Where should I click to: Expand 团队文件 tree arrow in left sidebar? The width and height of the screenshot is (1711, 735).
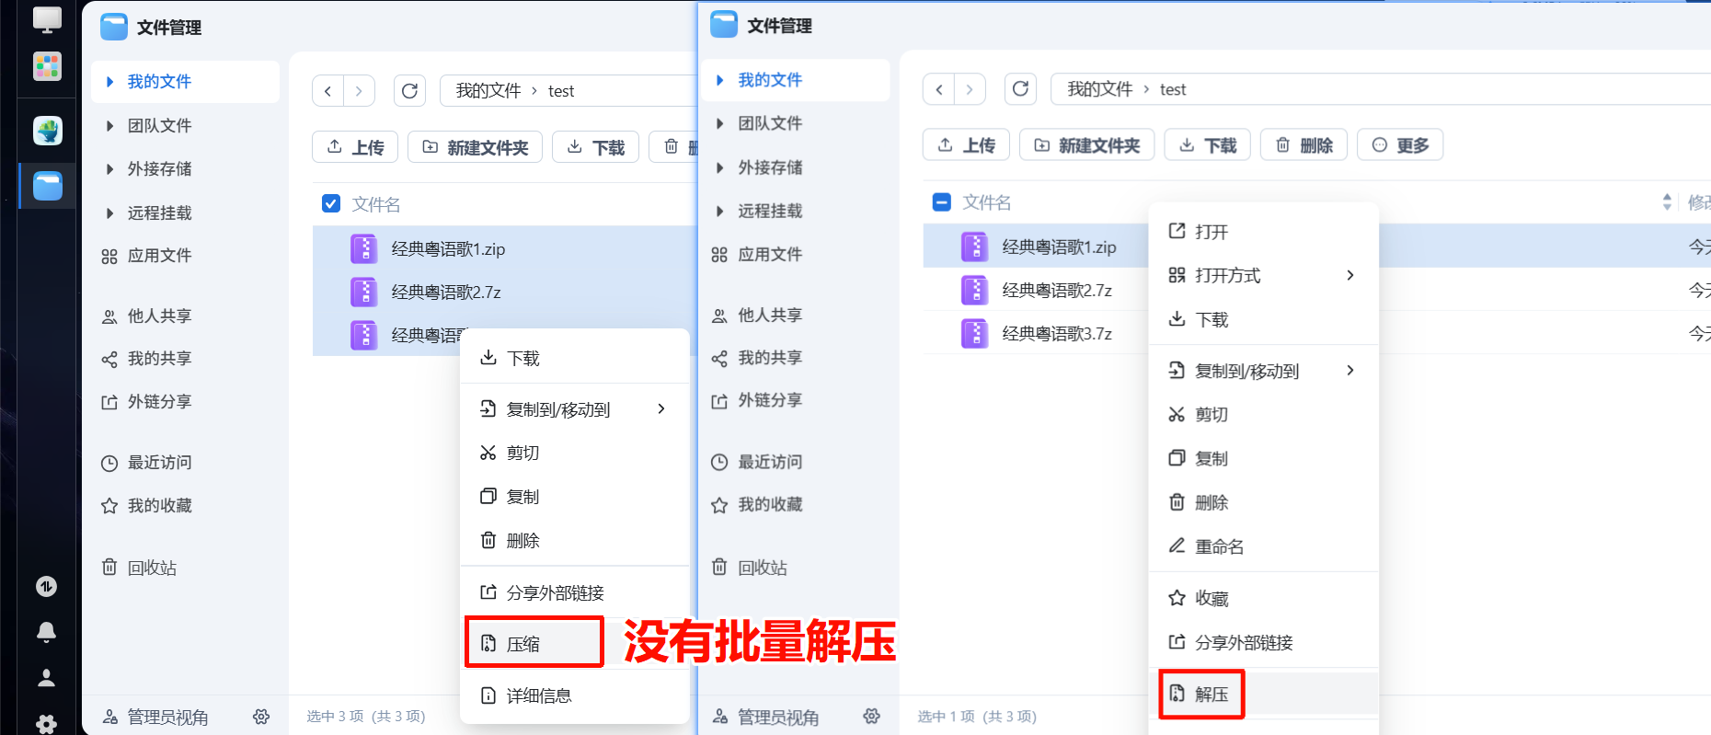click(110, 126)
